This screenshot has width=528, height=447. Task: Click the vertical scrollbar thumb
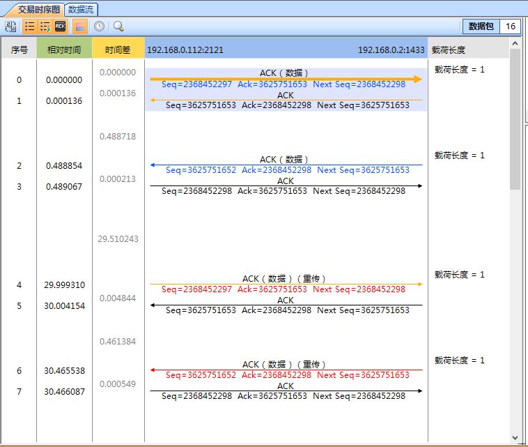[x=515, y=119]
